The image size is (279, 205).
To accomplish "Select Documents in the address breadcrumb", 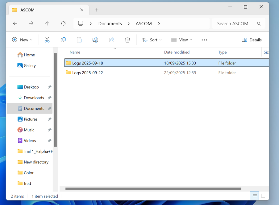I will pyautogui.click(x=110, y=23).
